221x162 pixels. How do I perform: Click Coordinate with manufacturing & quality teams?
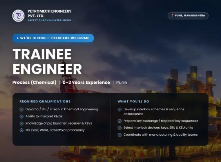(x=161, y=135)
